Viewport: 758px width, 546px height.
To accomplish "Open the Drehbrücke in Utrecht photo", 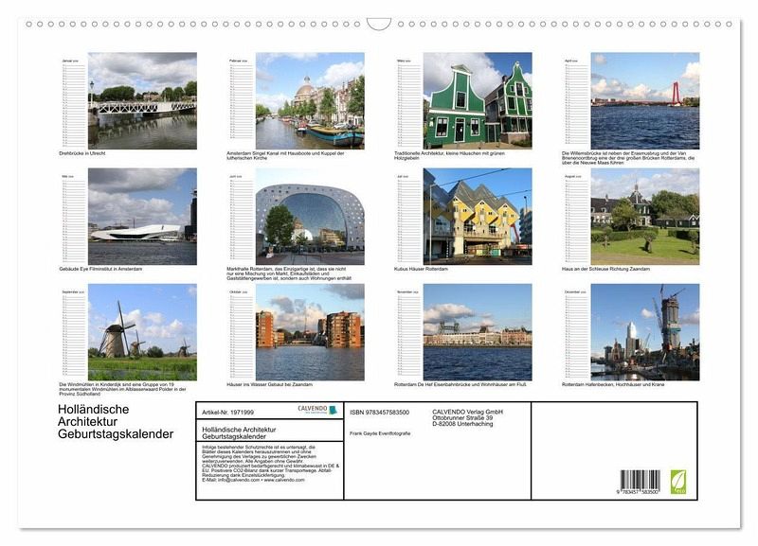I will pos(142,100).
